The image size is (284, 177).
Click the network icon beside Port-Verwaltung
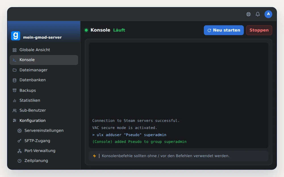click(19, 151)
